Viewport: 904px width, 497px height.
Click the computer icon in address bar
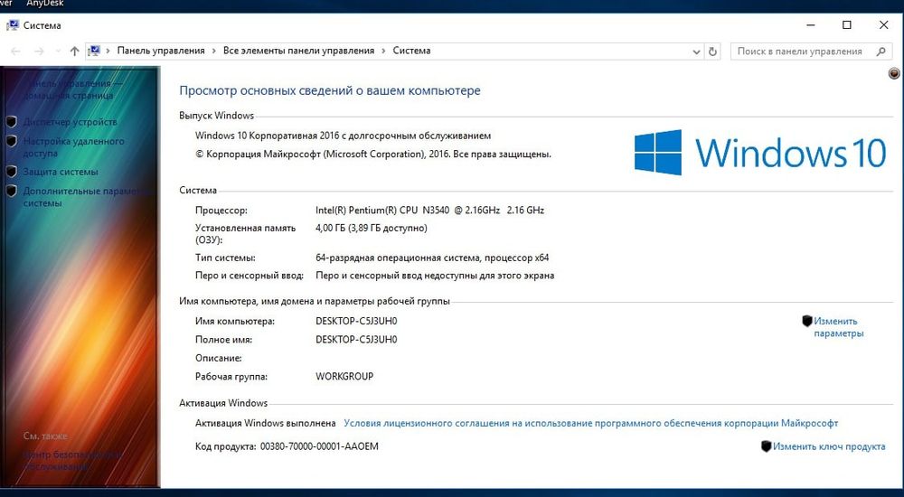[x=94, y=51]
